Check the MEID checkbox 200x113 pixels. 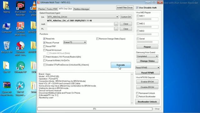[x=138, y=31]
